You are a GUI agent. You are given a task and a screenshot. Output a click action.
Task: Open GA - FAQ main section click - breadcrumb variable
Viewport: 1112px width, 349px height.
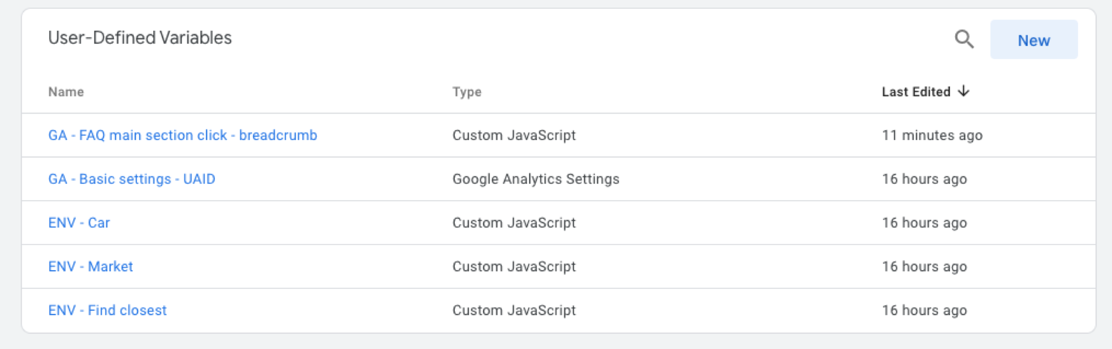click(182, 135)
